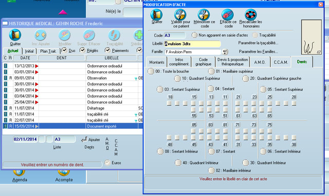Click the tooth graphic thumbnail numbered 47
The image size is (329, 196).
[312, 37]
